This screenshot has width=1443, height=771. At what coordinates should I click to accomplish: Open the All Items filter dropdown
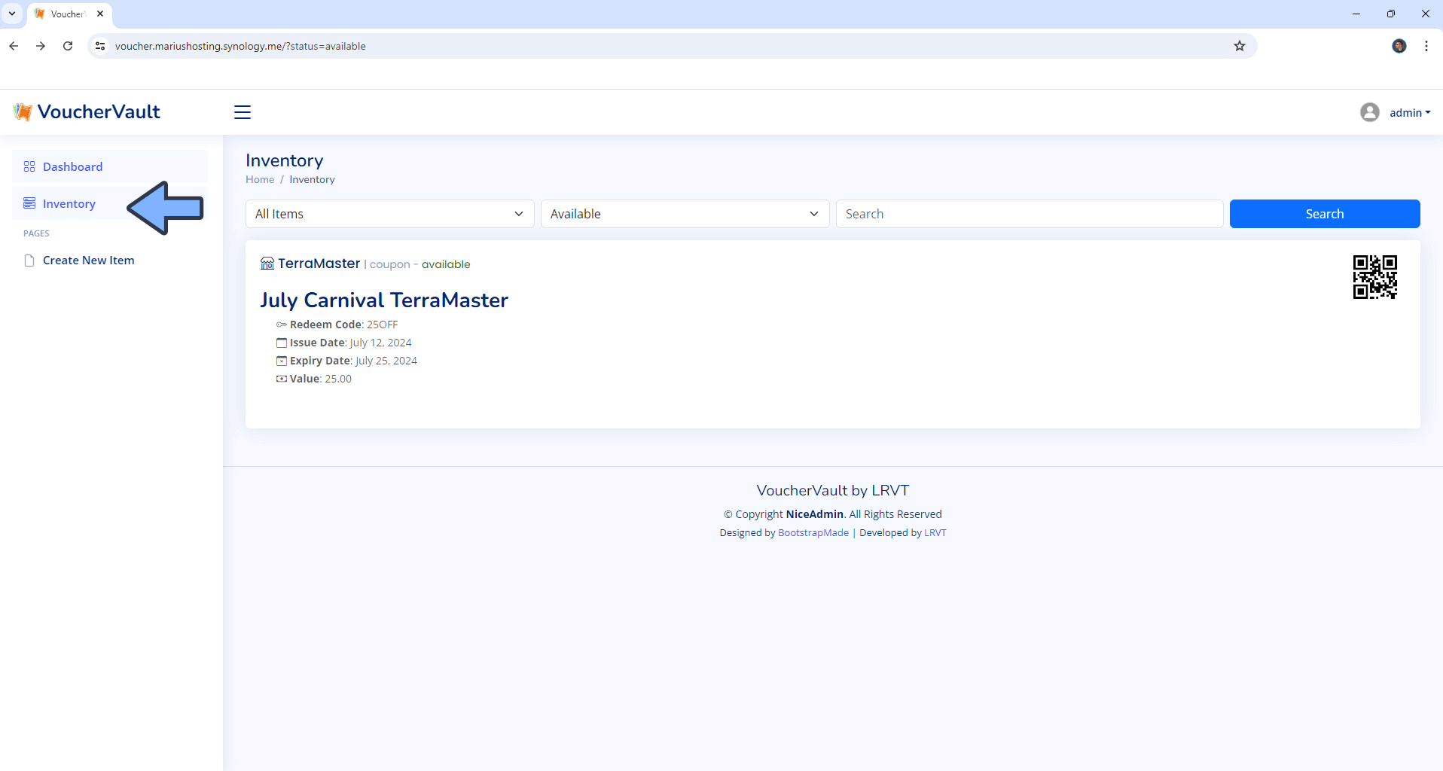point(390,214)
